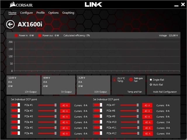The image size is (187, 140).
Task: Click the Power in red circle legend
Action: [16, 36]
